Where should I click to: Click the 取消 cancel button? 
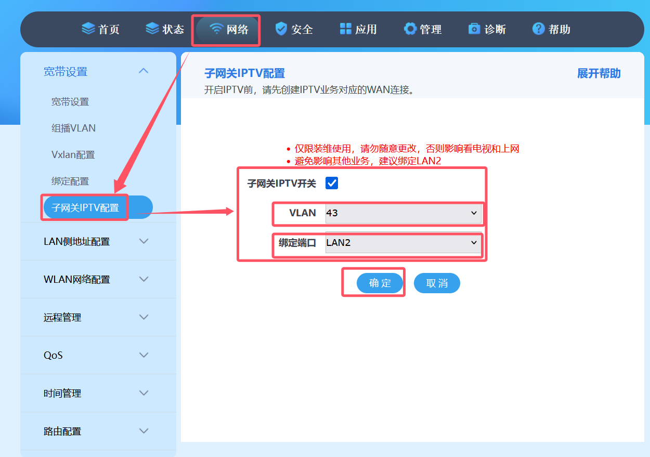click(x=437, y=283)
